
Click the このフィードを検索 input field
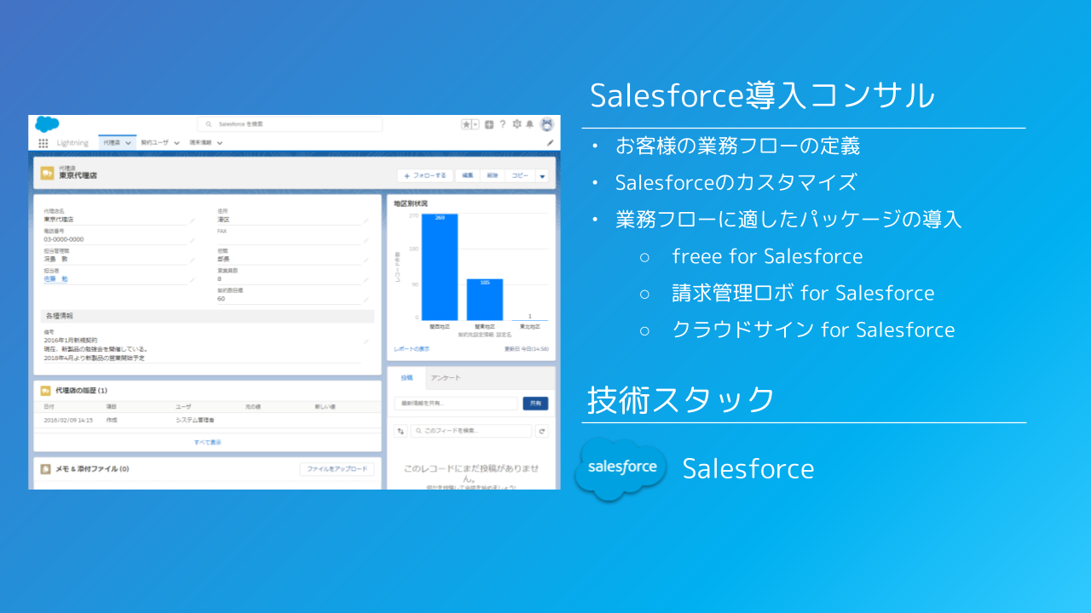coord(471,432)
